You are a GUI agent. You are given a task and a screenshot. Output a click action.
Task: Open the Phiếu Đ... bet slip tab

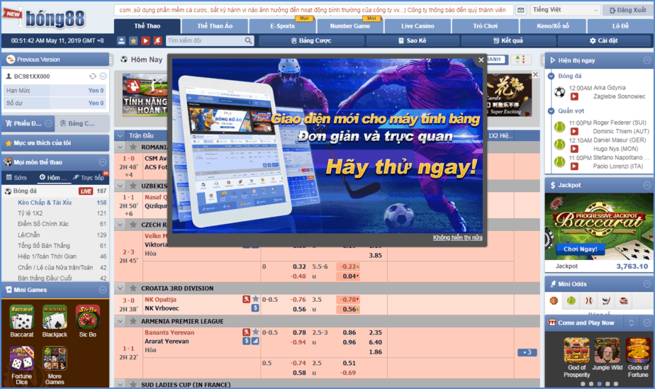pyautogui.click(x=28, y=123)
